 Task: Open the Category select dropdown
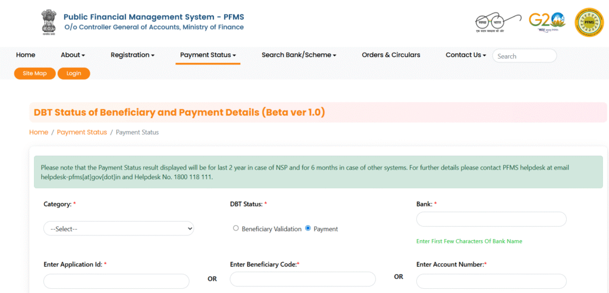point(118,229)
